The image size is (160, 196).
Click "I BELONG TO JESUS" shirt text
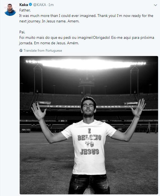coord(89,142)
